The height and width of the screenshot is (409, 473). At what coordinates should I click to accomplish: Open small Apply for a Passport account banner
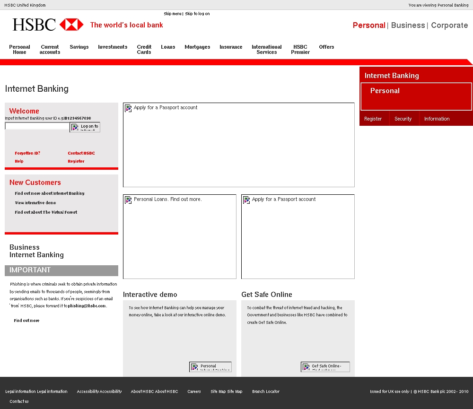pos(298,237)
